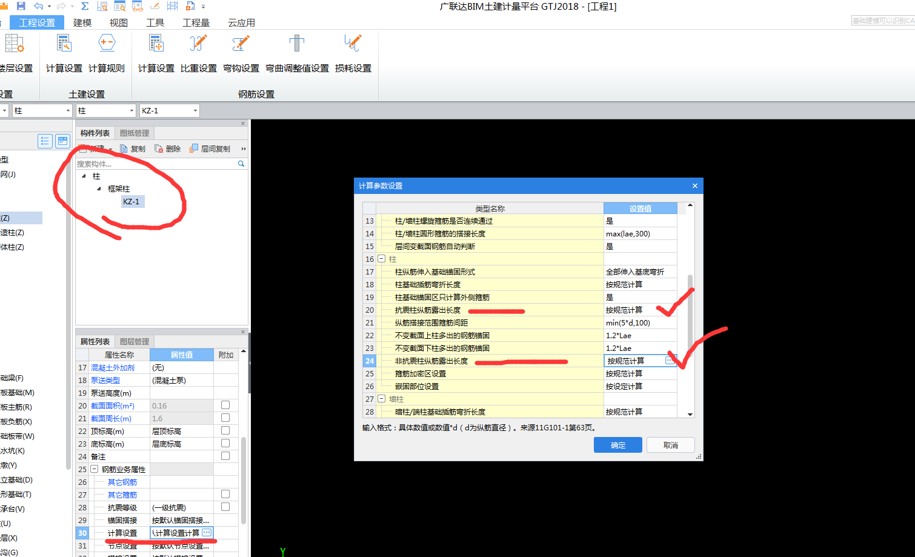Viewport: 915px width, 557px height.
Task: Open 比重设置 in the ribbon
Action: pos(199,53)
